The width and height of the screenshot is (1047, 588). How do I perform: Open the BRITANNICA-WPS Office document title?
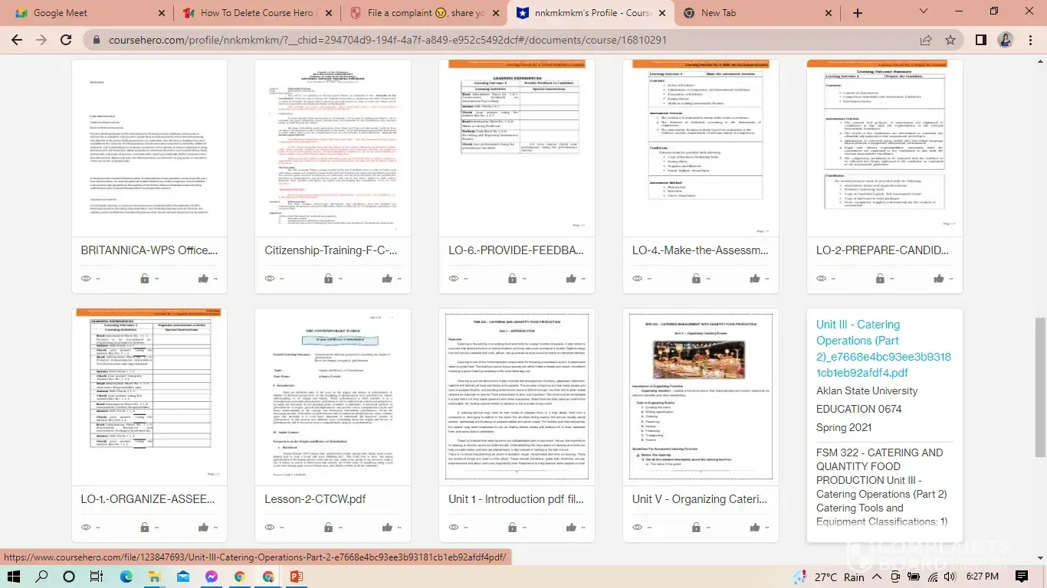149,250
